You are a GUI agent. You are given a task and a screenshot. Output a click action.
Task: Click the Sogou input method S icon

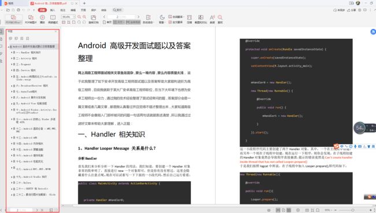pos(336,146)
